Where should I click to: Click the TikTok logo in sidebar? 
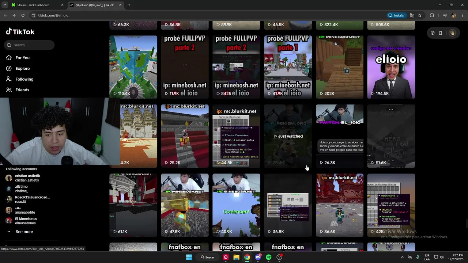pyautogui.click(x=20, y=32)
